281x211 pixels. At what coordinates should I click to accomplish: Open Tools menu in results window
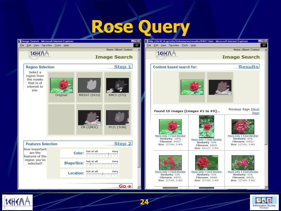point(185,45)
